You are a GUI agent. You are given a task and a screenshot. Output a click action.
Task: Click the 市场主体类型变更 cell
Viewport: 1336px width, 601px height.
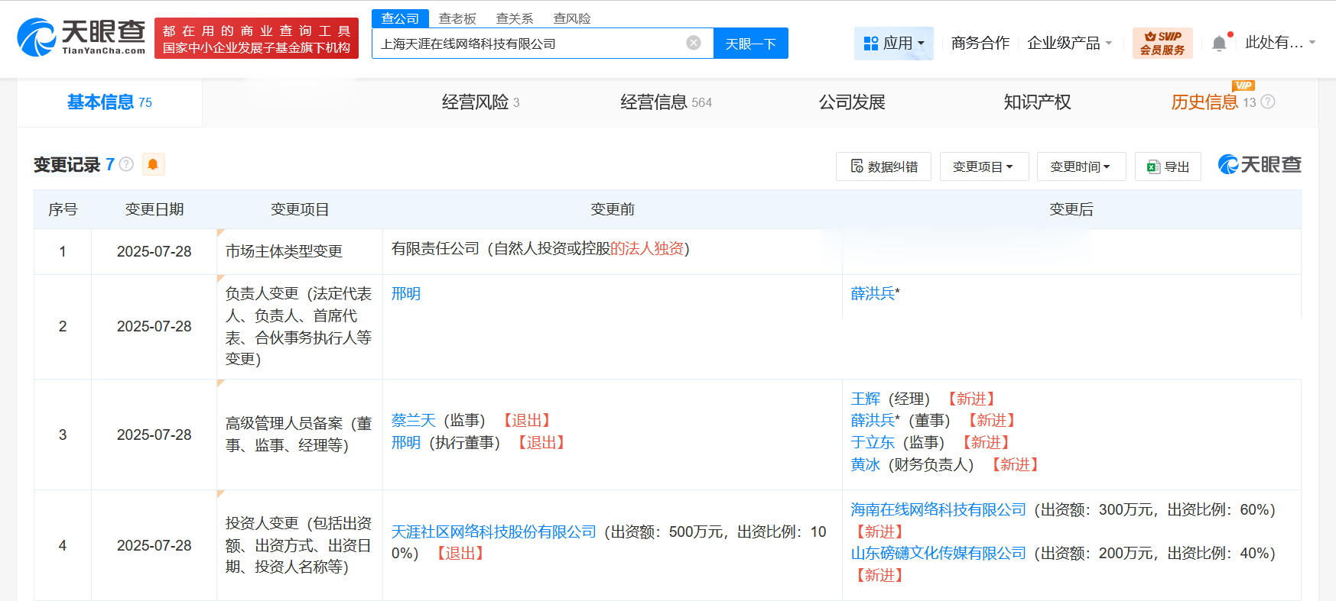point(300,251)
